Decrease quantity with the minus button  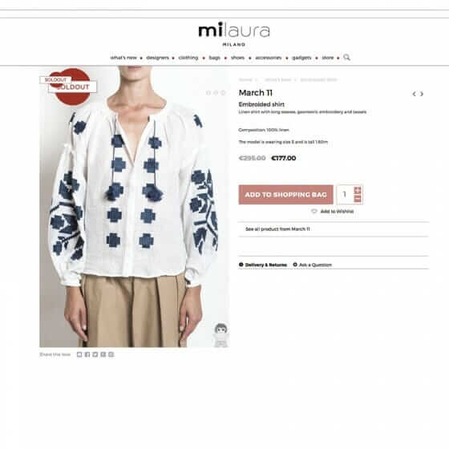click(358, 199)
